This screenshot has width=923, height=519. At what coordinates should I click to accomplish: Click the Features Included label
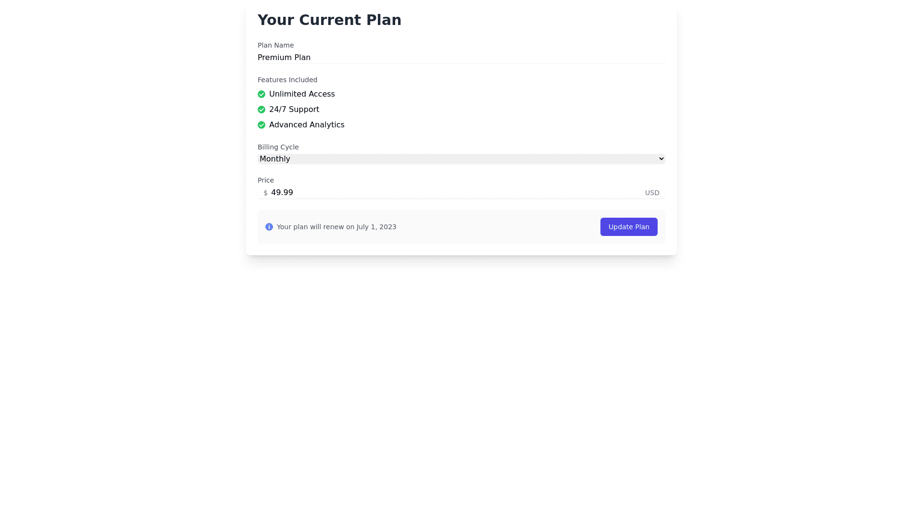pyautogui.click(x=287, y=80)
